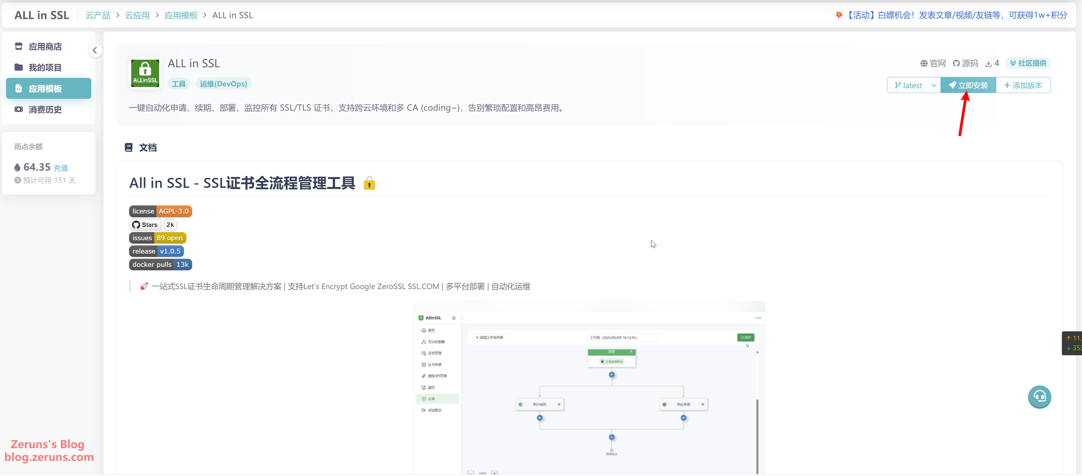The height and width of the screenshot is (476, 1082).
Task: Click the 64.35 balance value
Action: [x=37, y=167]
